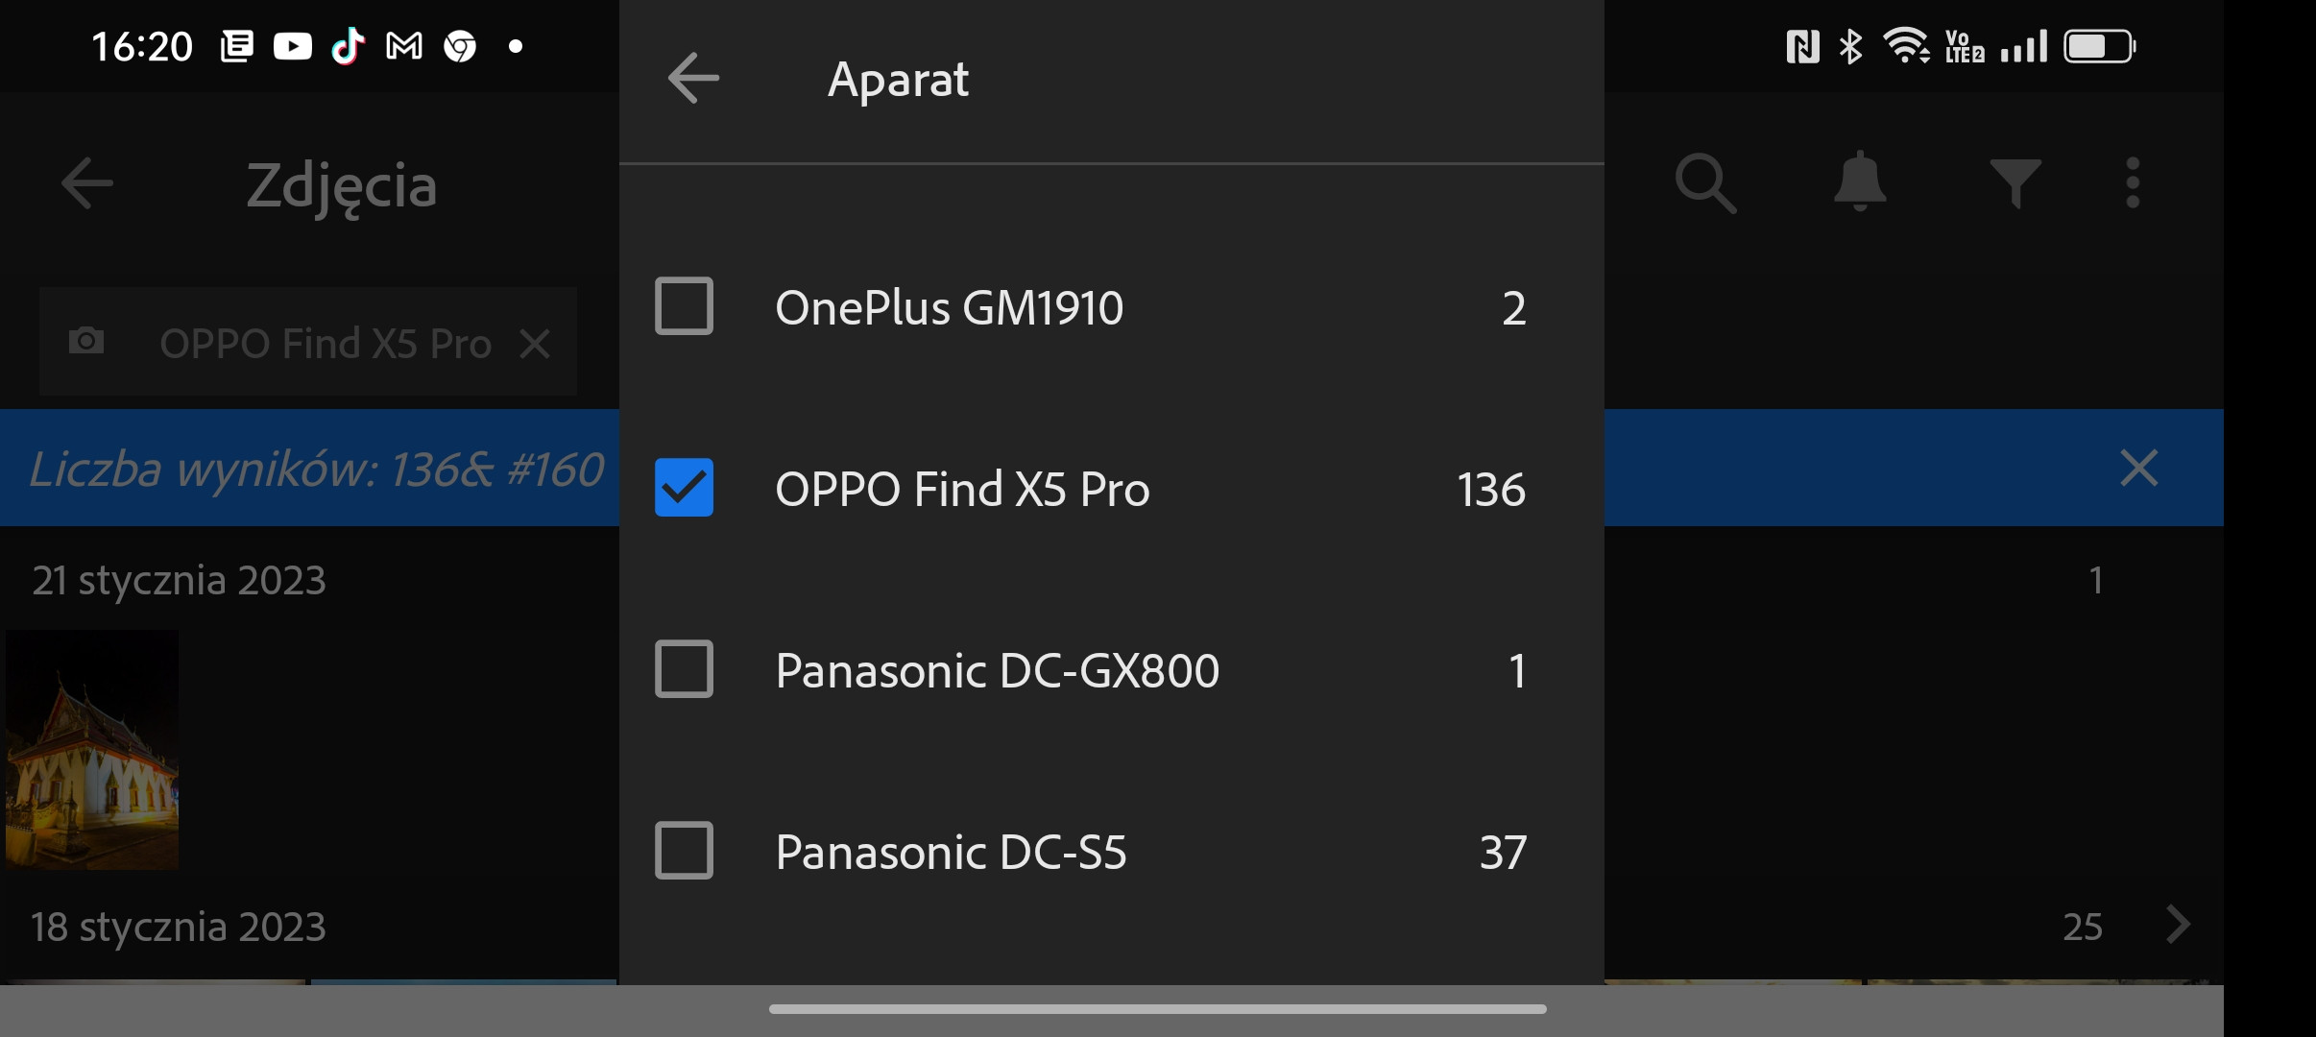Expand the 18 stycznia 2023 group chevron
The width and height of the screenshot is (2316, 1037).
2178,926
